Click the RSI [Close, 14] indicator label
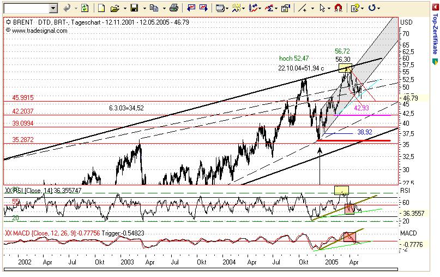 click(x=43, y=190)
